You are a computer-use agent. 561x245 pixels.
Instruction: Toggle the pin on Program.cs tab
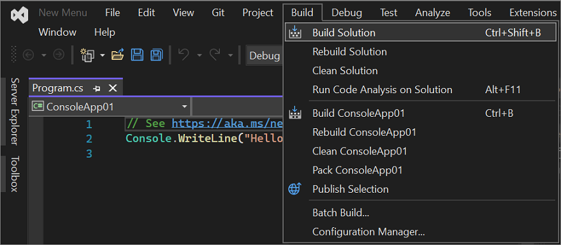point(97,89)
